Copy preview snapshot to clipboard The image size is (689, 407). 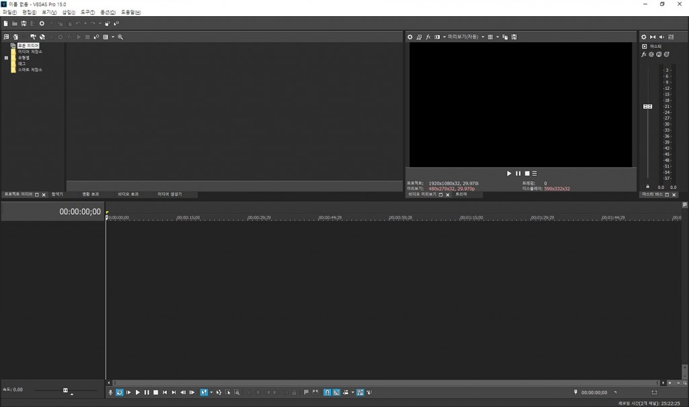point(505,37)
